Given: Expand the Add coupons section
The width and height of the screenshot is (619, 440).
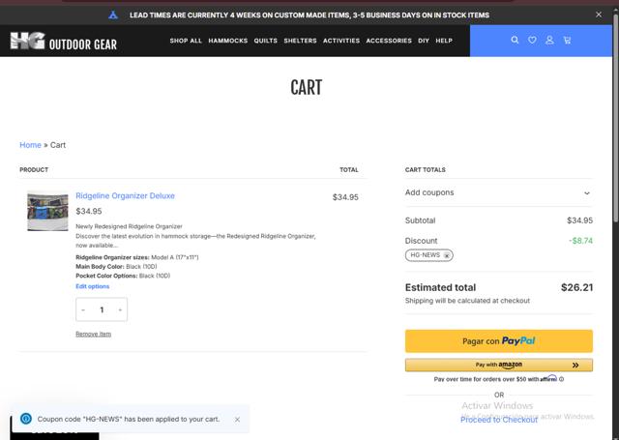Looking at the screenshot, I should click(x=499, y=193).
